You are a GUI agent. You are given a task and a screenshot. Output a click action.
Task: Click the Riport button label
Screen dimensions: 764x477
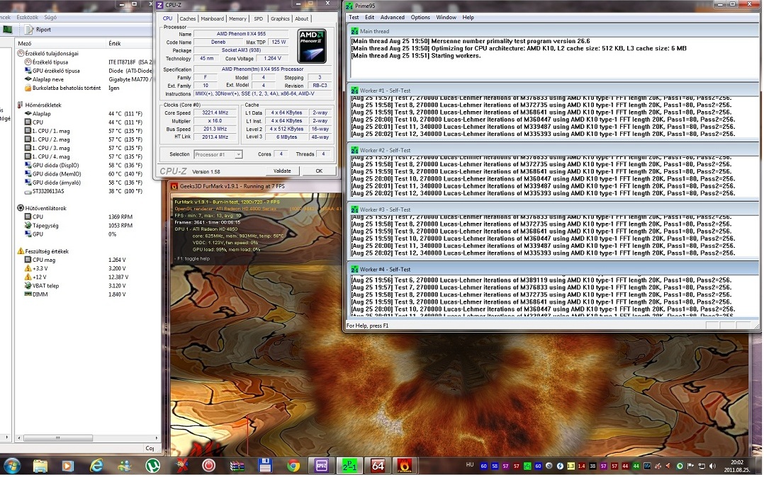(43, 30)
